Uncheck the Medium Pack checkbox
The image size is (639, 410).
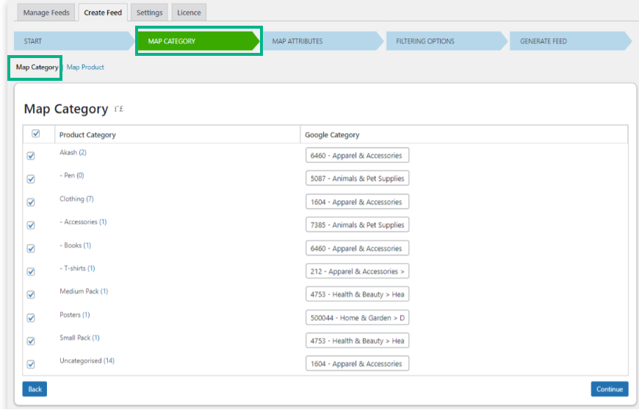pos(31,294)
